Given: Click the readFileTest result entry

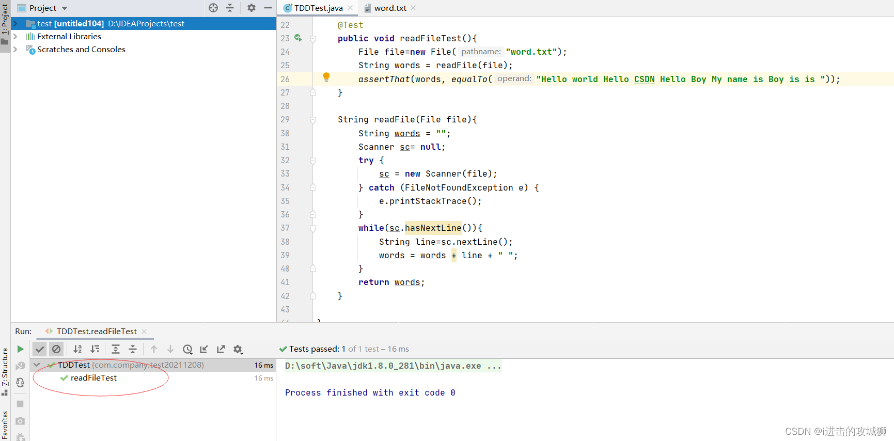Looking at the screenshot, I should (93, 378).
